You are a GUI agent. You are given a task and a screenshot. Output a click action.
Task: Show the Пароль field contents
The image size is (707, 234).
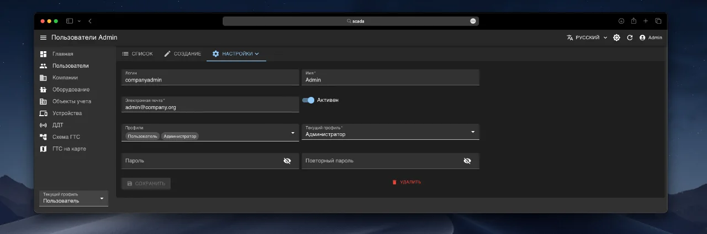point(287,161)
